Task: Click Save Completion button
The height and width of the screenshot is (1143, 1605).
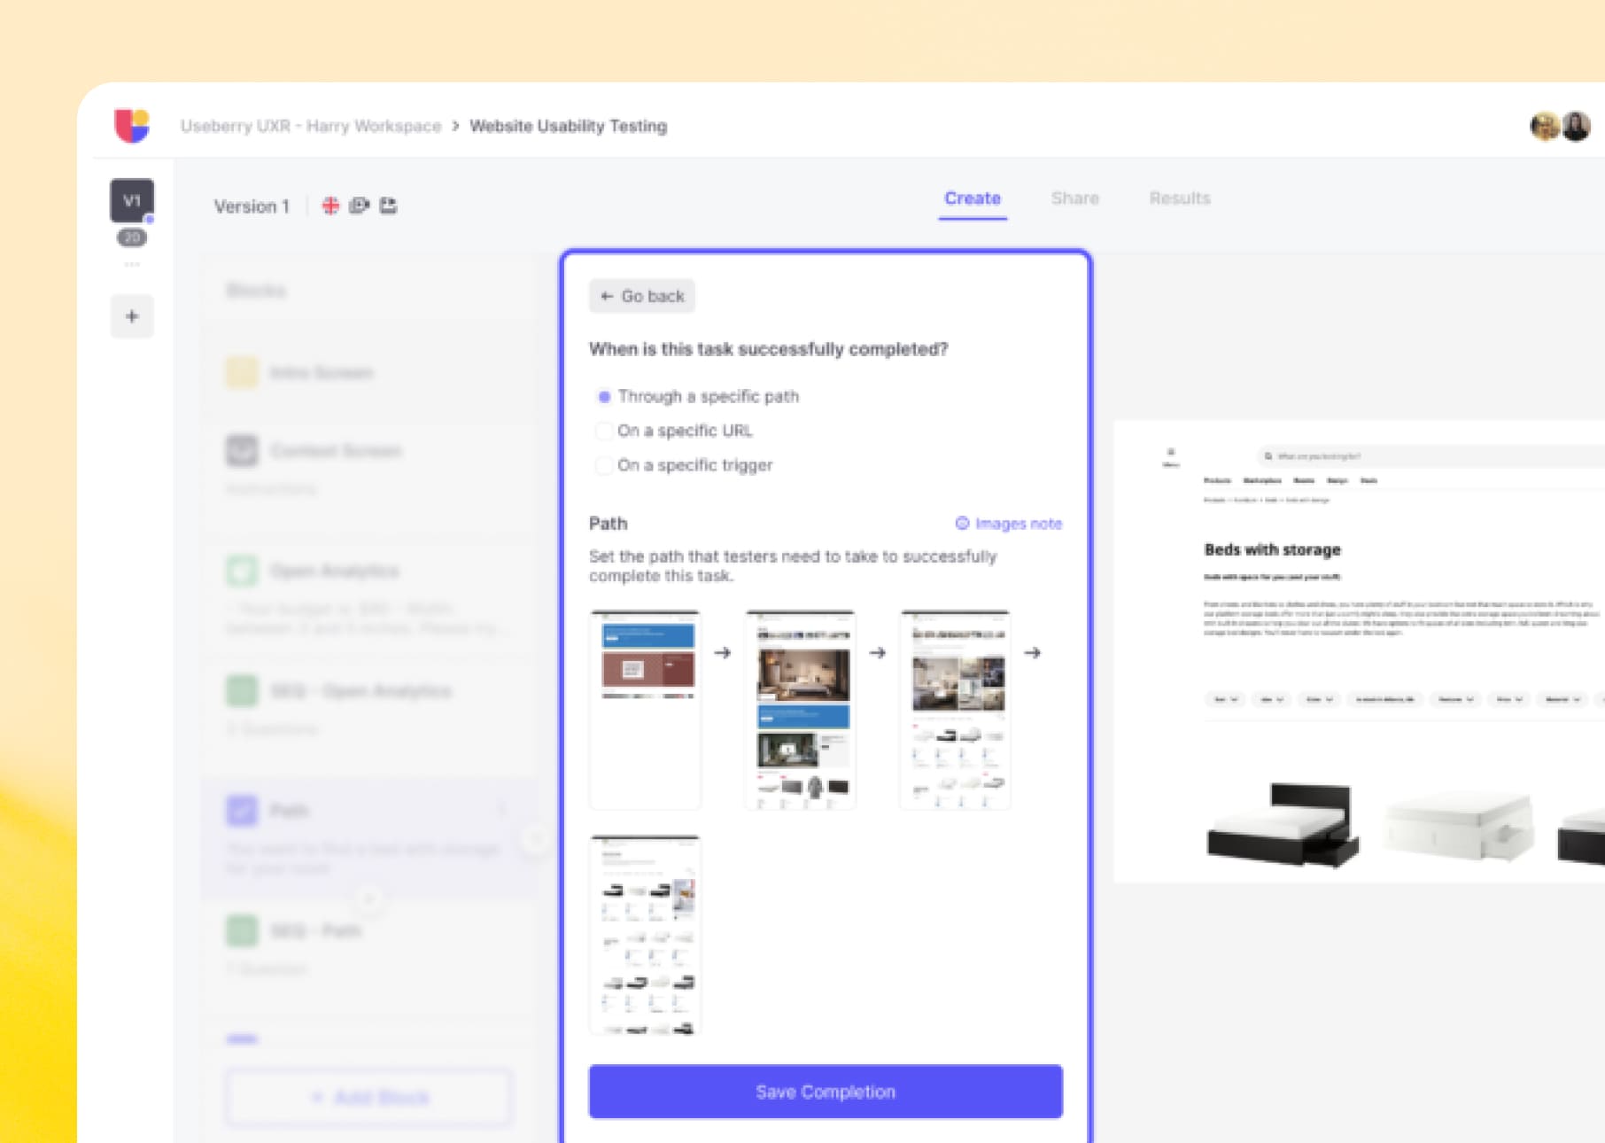Action: click(826, 1092)
